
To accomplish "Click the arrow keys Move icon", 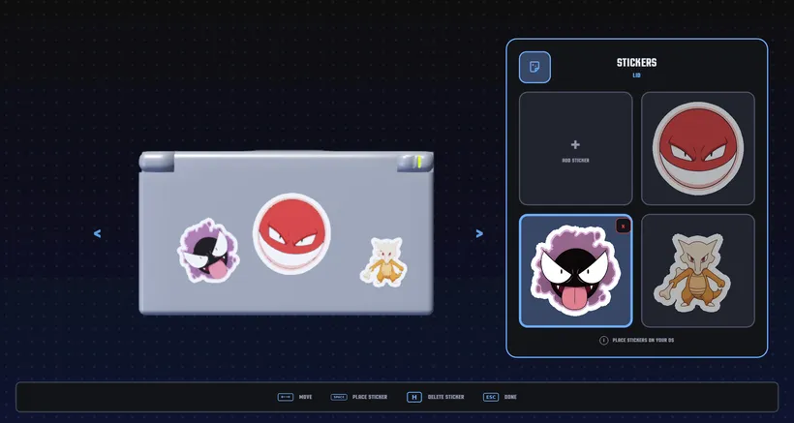I will pos(286,397).
